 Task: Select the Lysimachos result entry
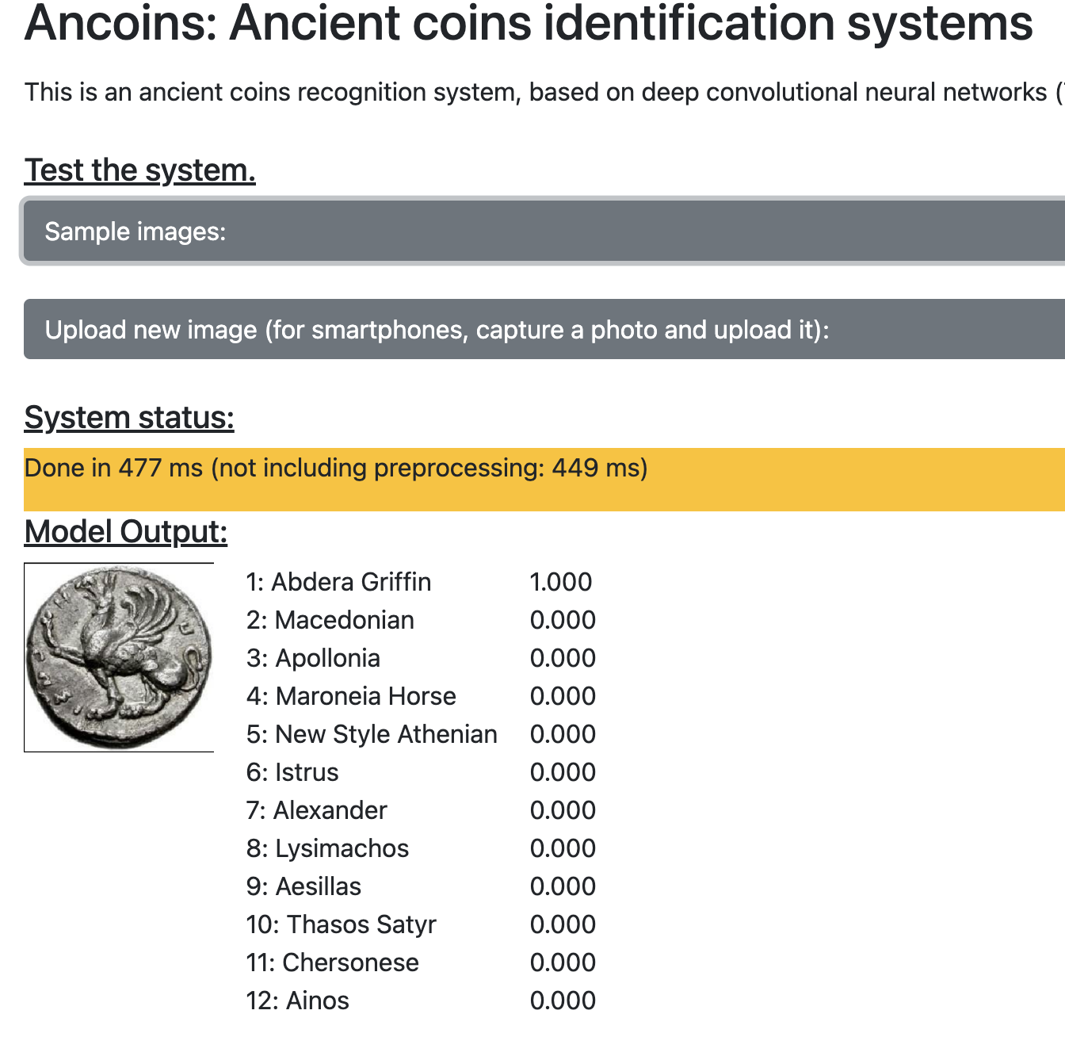[327, 848]
